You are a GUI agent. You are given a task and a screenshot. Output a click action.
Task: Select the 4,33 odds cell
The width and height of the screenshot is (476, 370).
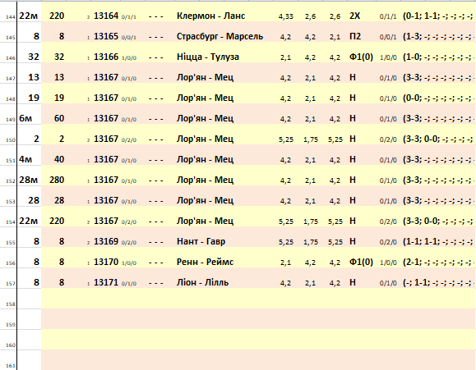coord(285,16)
